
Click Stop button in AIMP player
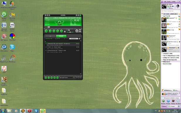pos(54,31)
